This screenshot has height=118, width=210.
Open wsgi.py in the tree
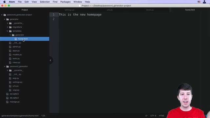coord(16,90)
